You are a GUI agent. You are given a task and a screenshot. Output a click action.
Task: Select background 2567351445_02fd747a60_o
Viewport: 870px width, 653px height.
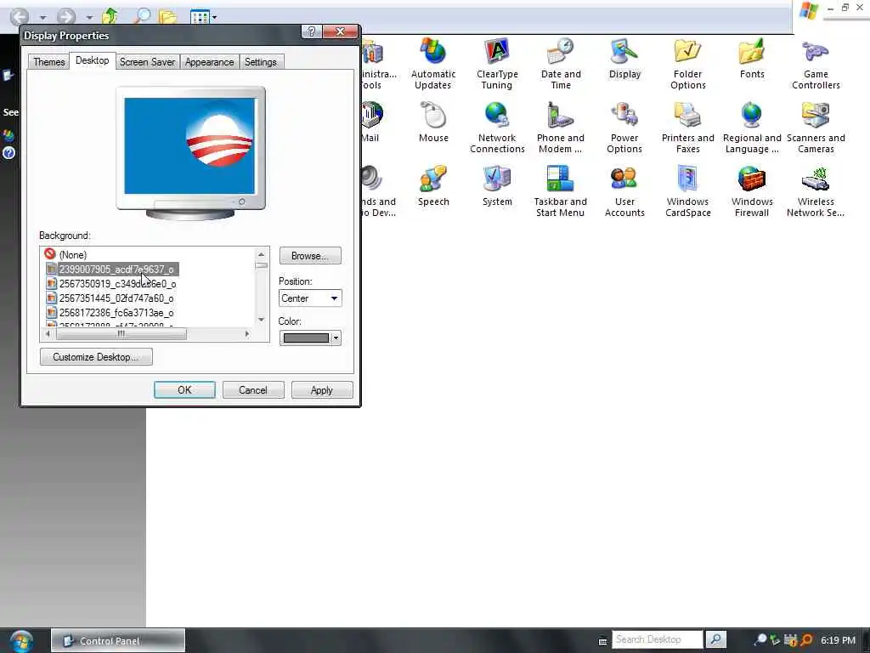point(110,298)
